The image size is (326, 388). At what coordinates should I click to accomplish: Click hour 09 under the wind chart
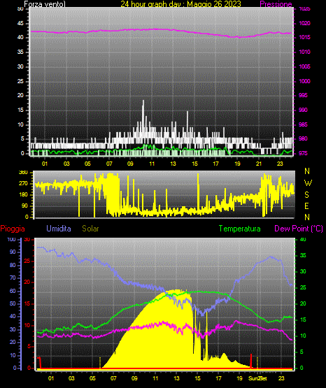click(130, 164)
